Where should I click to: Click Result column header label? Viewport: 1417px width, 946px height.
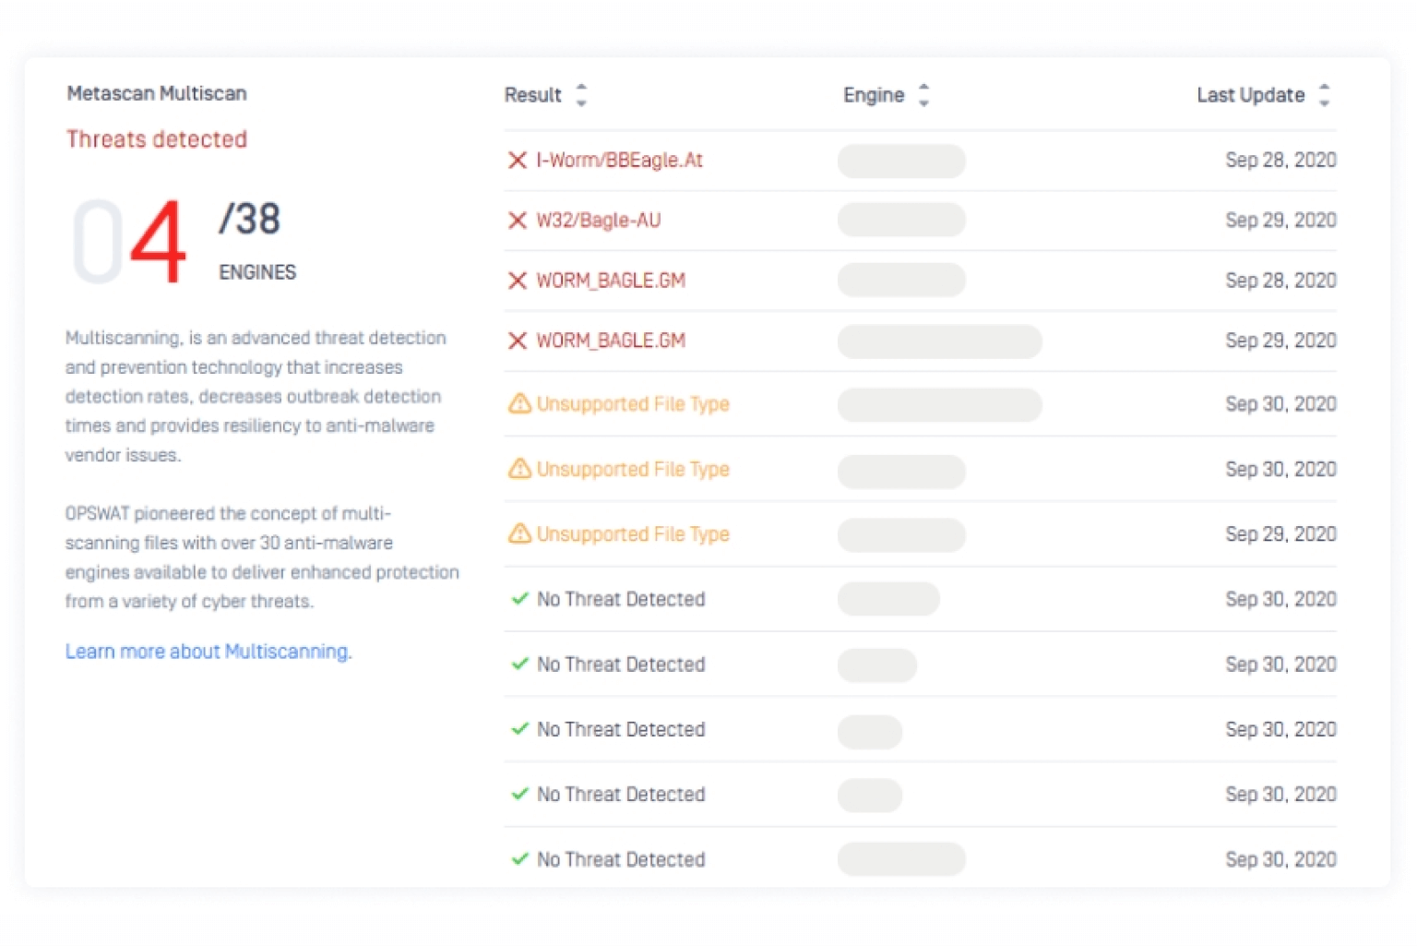click(x=532, y=95)
